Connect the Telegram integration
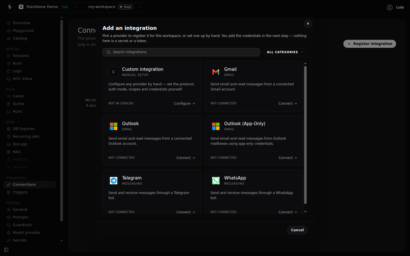The height and width of the screenshot is (256, 410). (x=186, y=212)
